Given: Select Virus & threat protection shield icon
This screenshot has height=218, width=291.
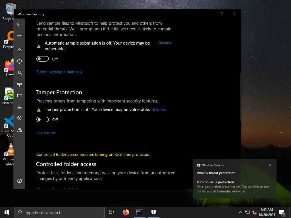Looking at the screenshot, I should (20, 62).
